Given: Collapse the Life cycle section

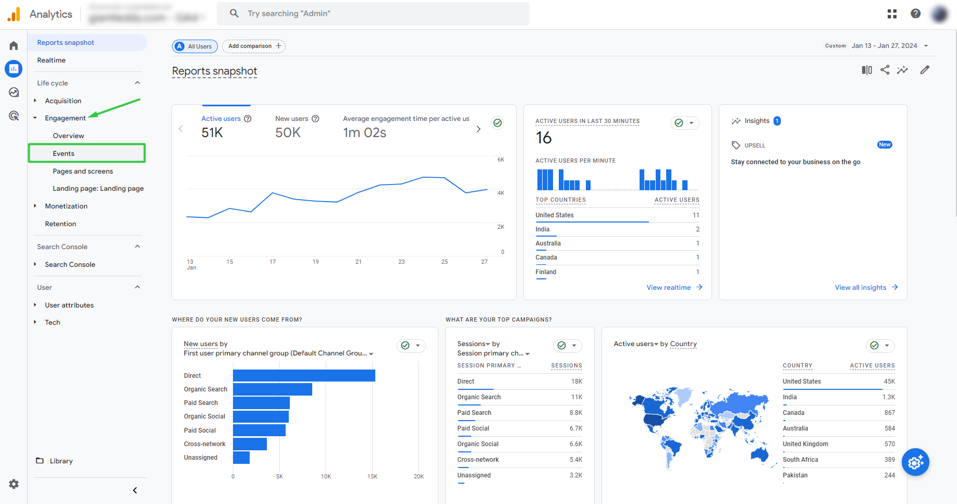Looking at the screenshot, I should [138, 83].
